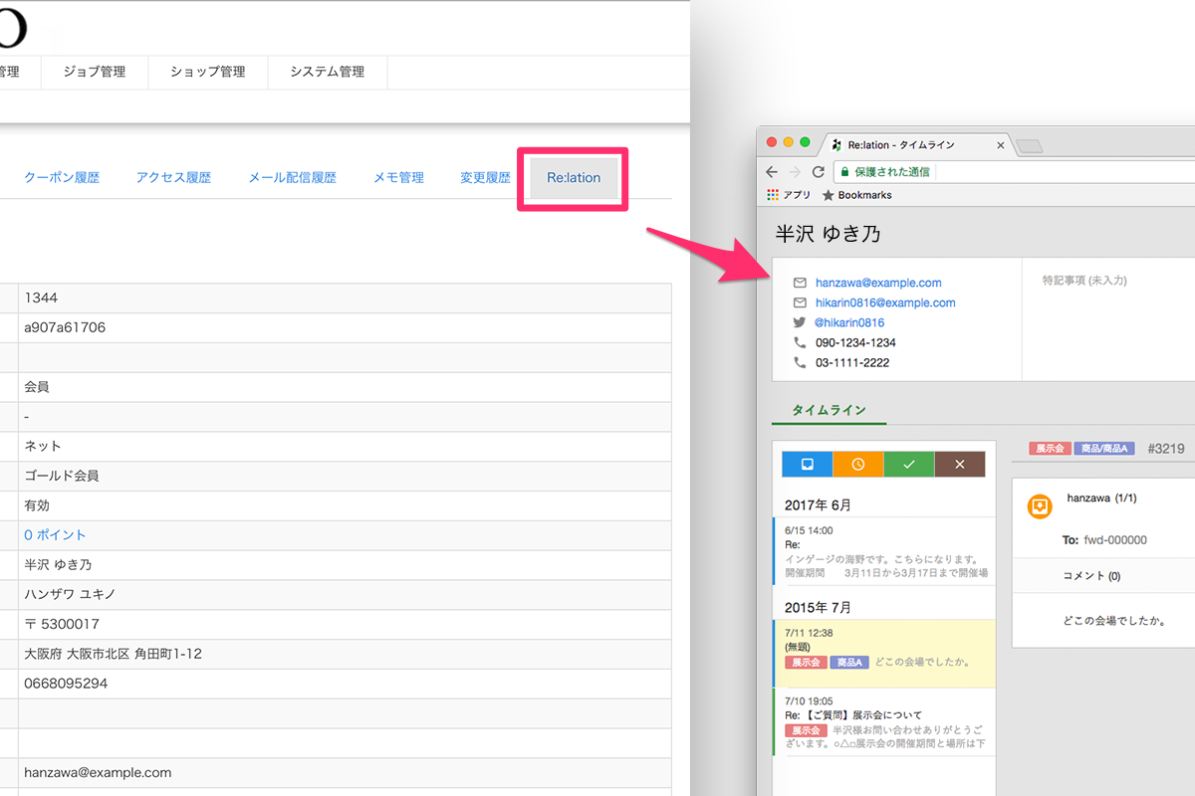Filter timeline by orange clock pending status

[858, 464]
